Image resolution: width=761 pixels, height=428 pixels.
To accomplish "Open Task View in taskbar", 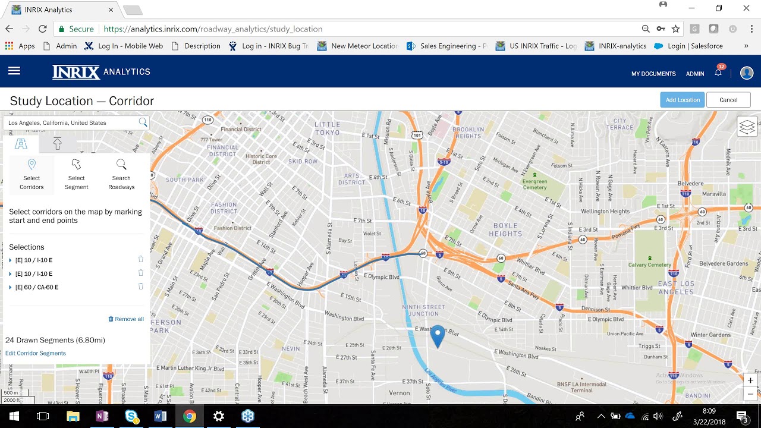I will coord(43,416).
